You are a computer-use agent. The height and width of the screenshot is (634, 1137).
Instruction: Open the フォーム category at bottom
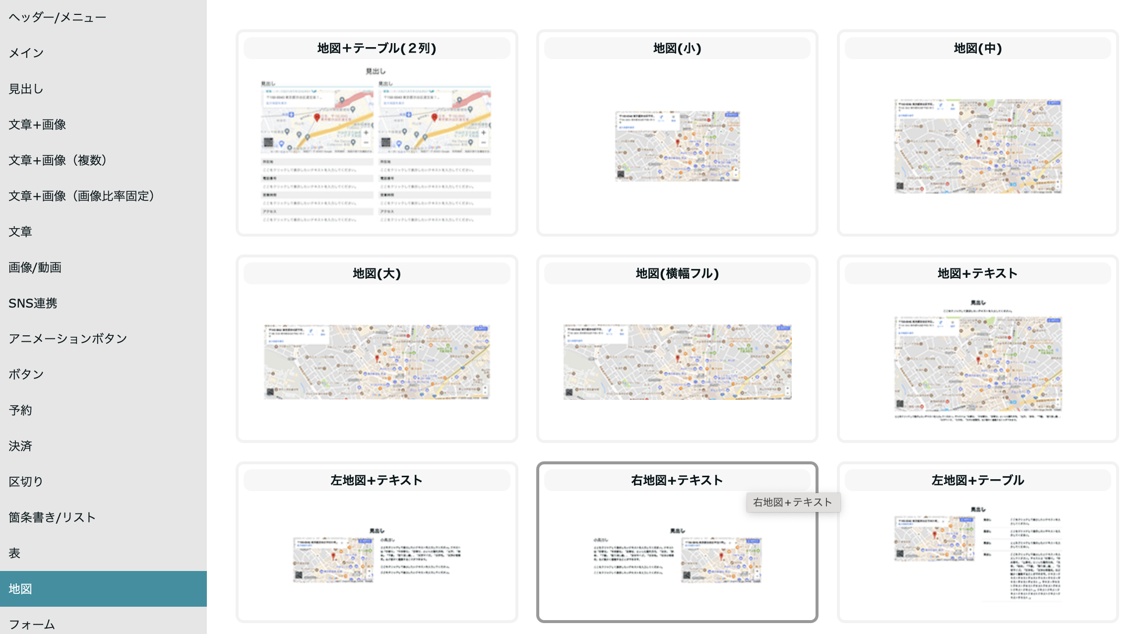point(32,624)
